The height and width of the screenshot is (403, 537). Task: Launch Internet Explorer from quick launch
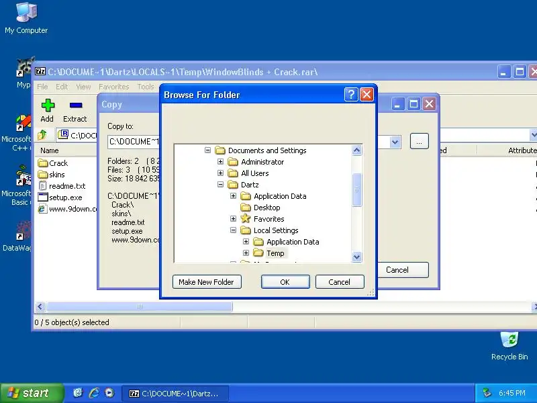point(94,393)
